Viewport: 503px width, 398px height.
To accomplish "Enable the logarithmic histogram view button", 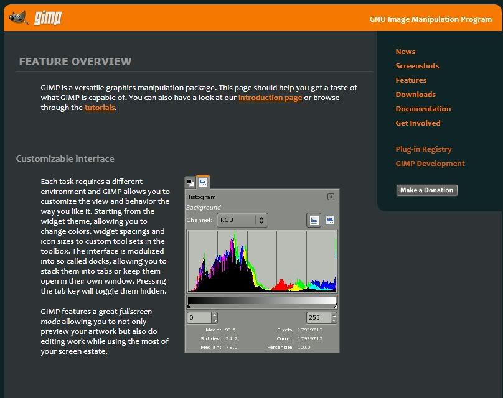I will click(329, 220).
